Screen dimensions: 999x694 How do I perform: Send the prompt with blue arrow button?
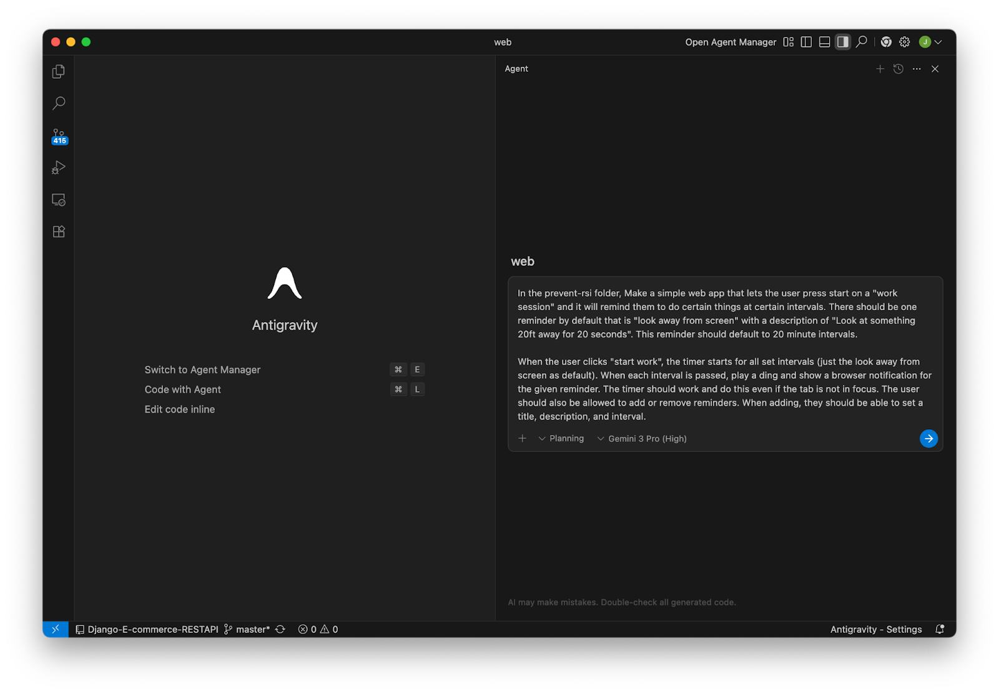[928, 439]
